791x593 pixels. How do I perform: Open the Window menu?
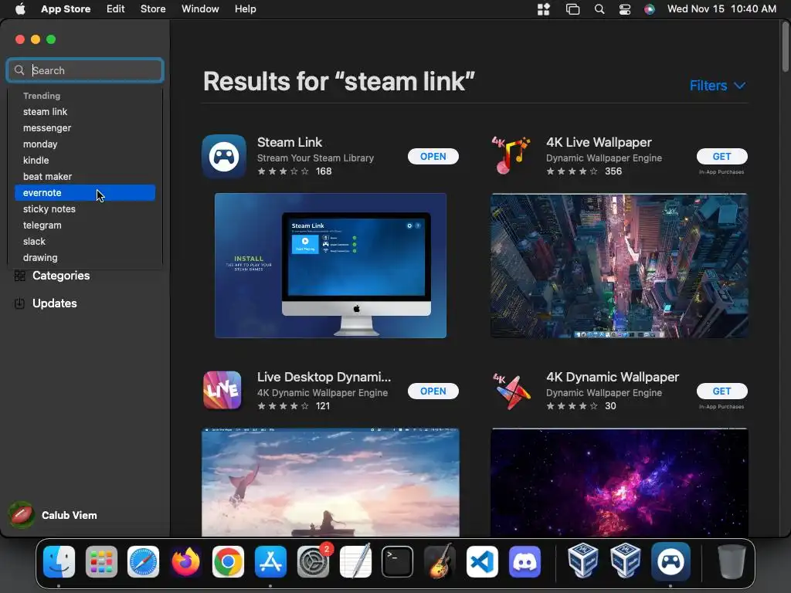(x=200, y=9)
